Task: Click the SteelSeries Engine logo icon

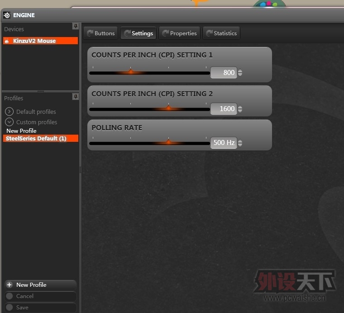Action: click(7, 15)
